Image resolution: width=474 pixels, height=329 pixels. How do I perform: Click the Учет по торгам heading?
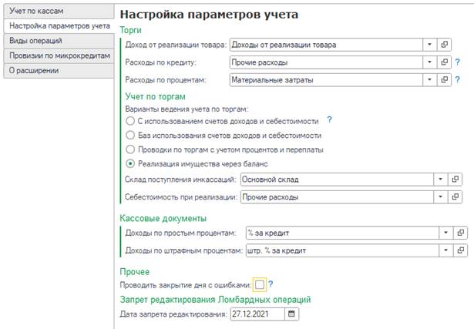click(x=156, y=96)
